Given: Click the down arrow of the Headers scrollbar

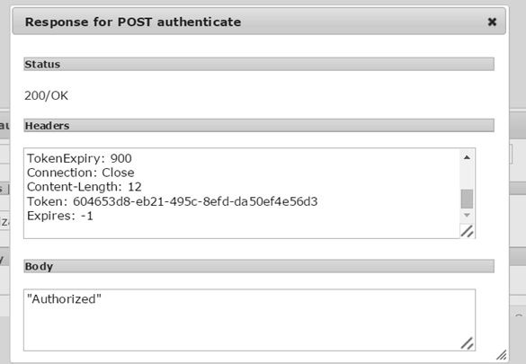Looking at the screenshot, I should (x=467, y=215).
